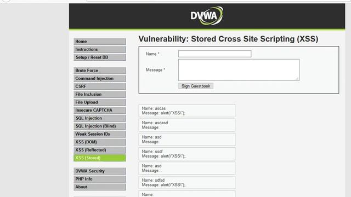The height and width of the screenshot is (197, 351).
Task: Open the XSS (Reflected) page
Action: pos(100,150)
